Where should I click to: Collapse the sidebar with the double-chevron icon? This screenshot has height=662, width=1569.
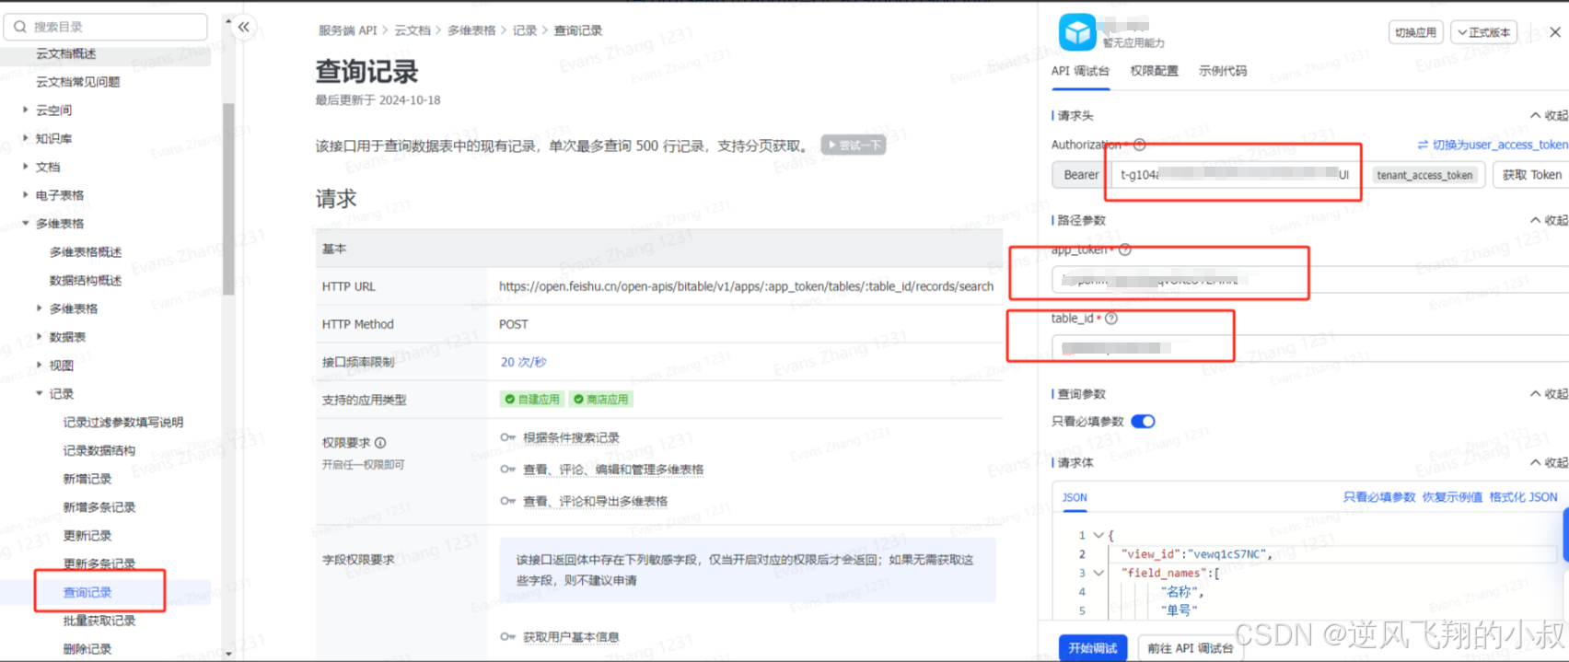tap(244, 27)
